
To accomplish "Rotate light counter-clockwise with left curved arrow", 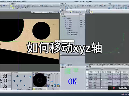I will [34, 74].
